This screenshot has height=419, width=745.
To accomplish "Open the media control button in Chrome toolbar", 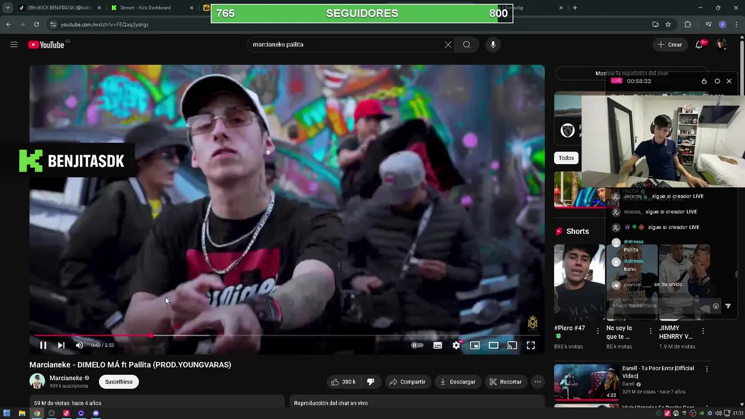I will click(x=708, y=24).
